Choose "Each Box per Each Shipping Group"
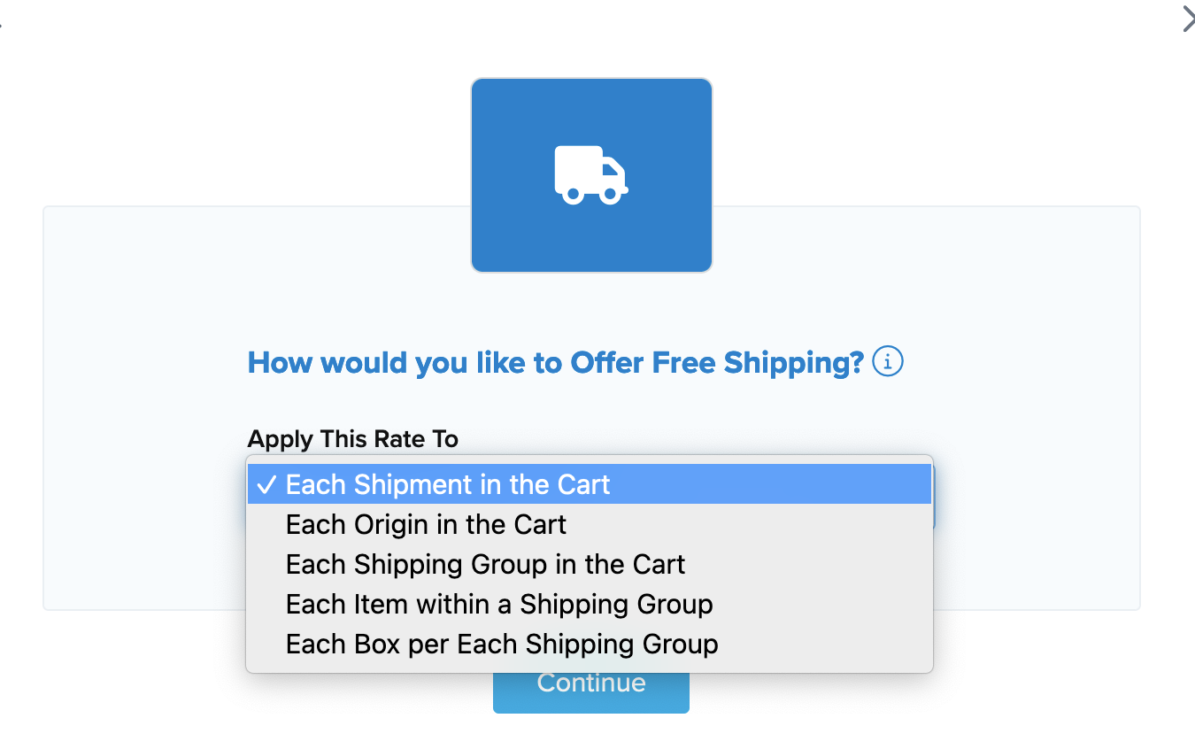Screen dimensions: 1195x749 coord(502,645)
